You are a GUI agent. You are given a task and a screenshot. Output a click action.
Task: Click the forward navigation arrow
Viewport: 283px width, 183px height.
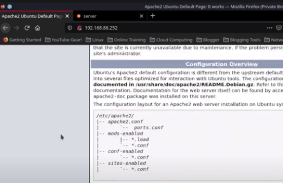(x=16, y=28)
